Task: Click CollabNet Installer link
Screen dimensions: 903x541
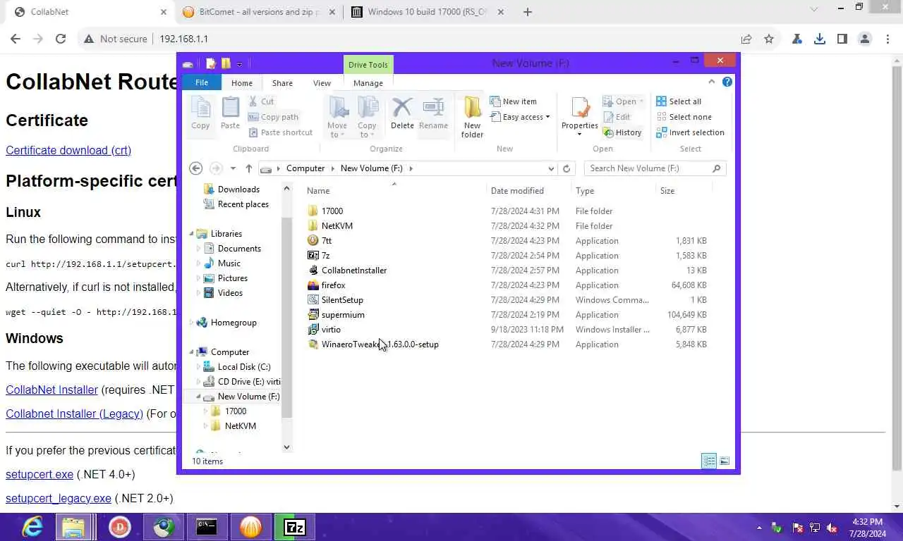Action: pyautogui.click(x=51, y=390)
